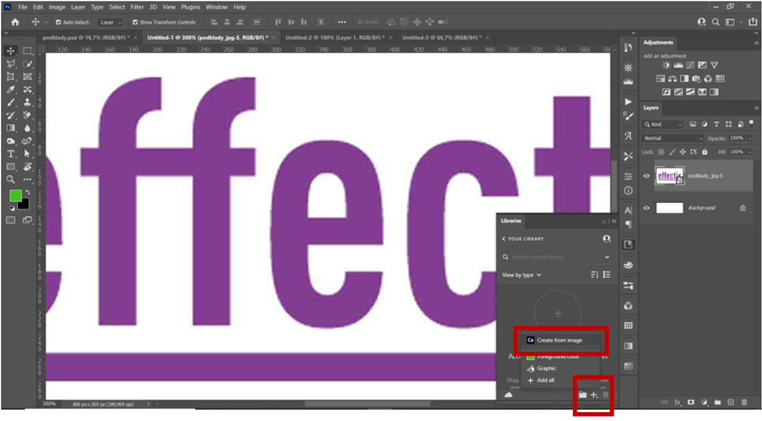Select the Brush tool
762x421 pixels.
11,103
